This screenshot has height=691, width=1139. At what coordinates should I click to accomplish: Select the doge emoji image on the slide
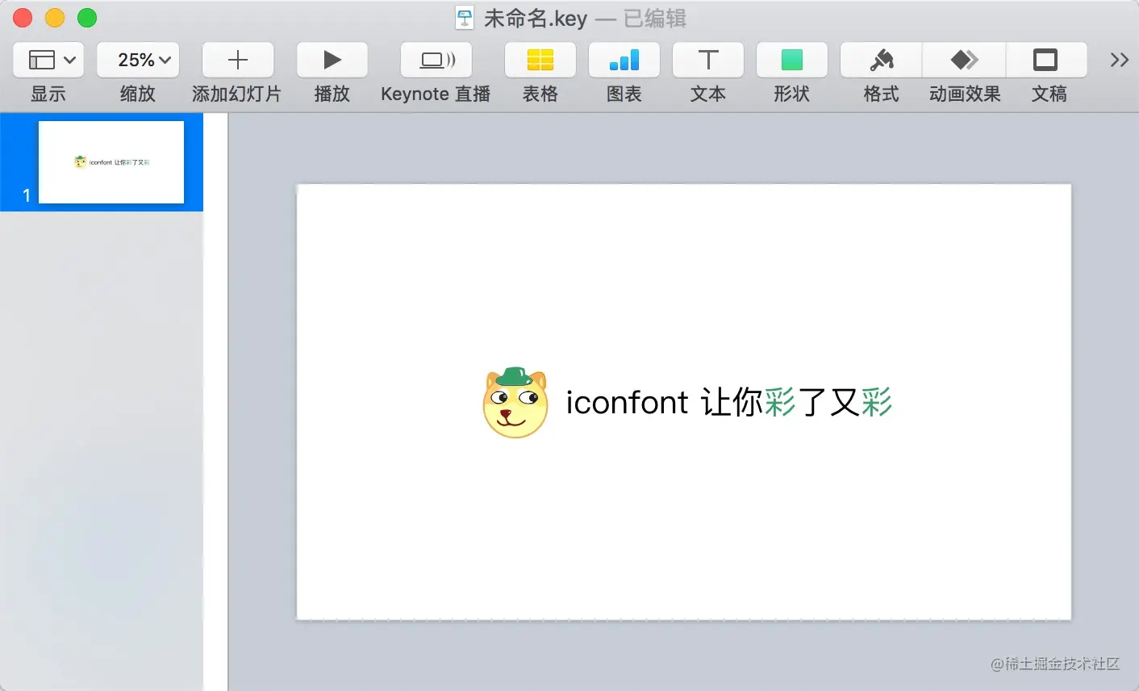(515, 402)
